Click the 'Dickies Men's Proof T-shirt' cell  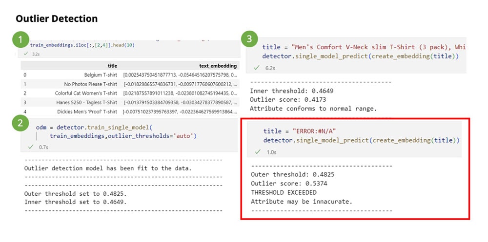point(86,111)
